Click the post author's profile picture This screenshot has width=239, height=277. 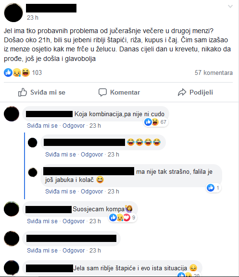pyautogui.click(x=13, y=12)
